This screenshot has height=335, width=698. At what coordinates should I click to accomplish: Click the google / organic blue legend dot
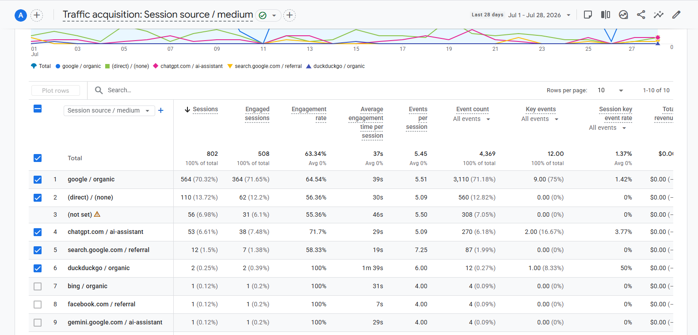[x=58, y=66]
